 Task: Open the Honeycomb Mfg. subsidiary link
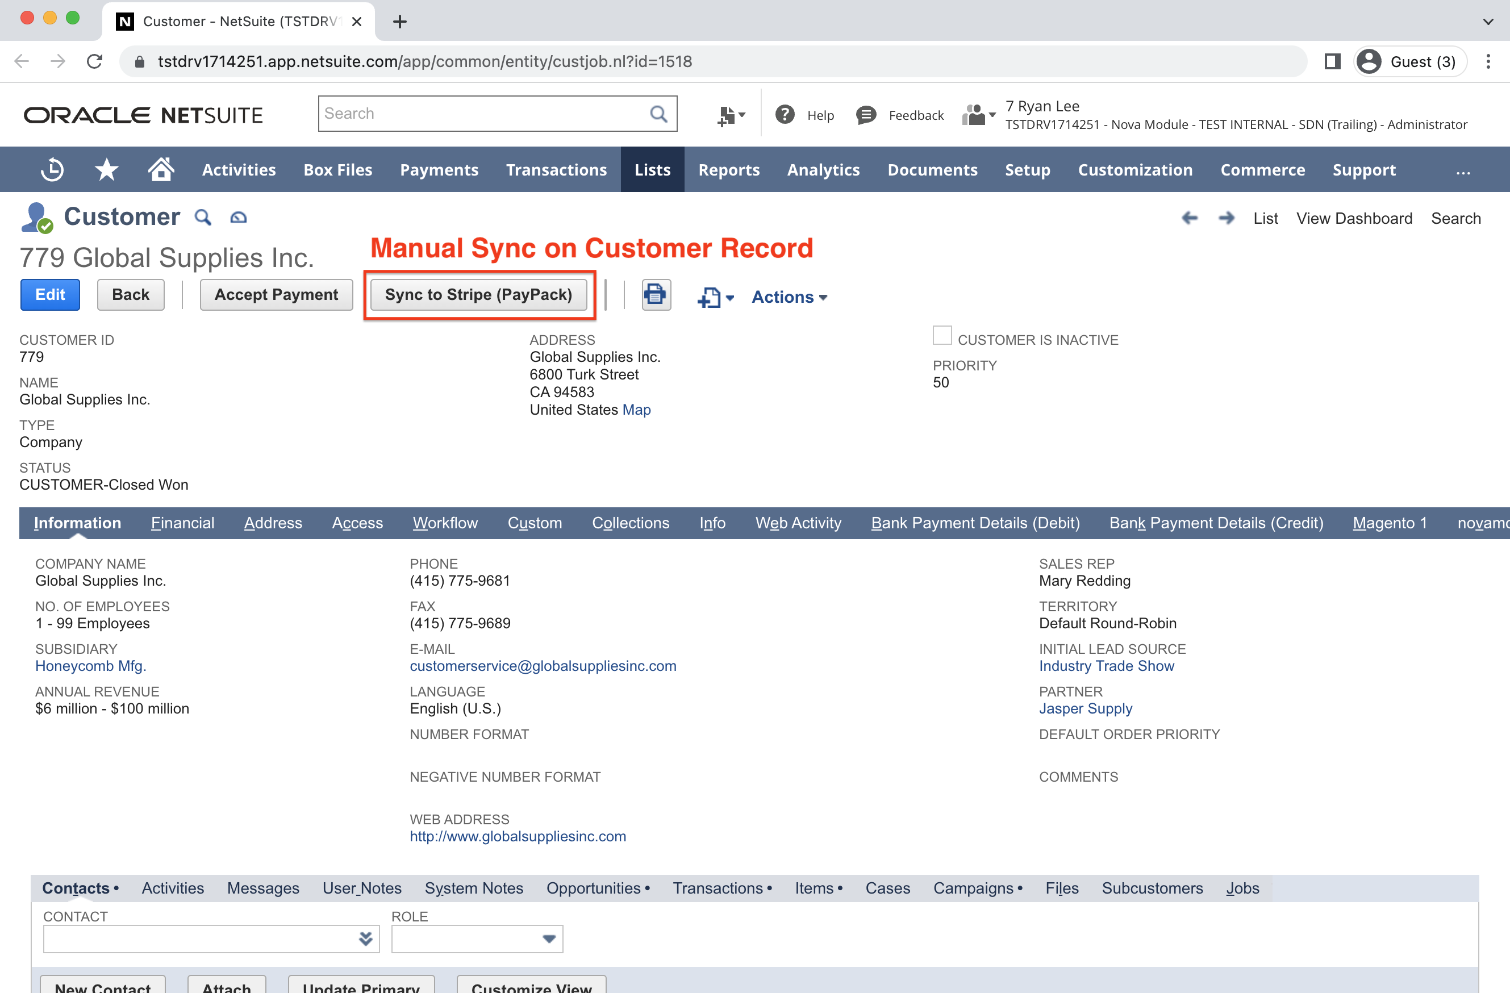[91, 666]
